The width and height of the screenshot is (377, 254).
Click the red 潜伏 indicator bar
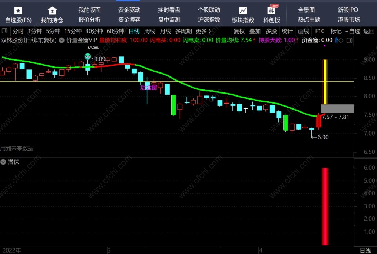tap(325, 206)
